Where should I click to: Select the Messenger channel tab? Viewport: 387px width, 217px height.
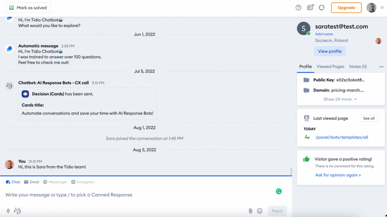click(x=55, y=182)
